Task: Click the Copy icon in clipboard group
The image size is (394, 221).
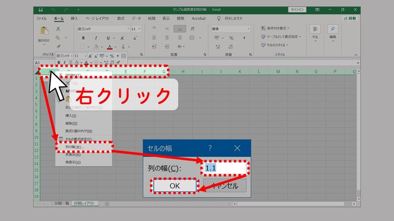Action: coord(58,38)
